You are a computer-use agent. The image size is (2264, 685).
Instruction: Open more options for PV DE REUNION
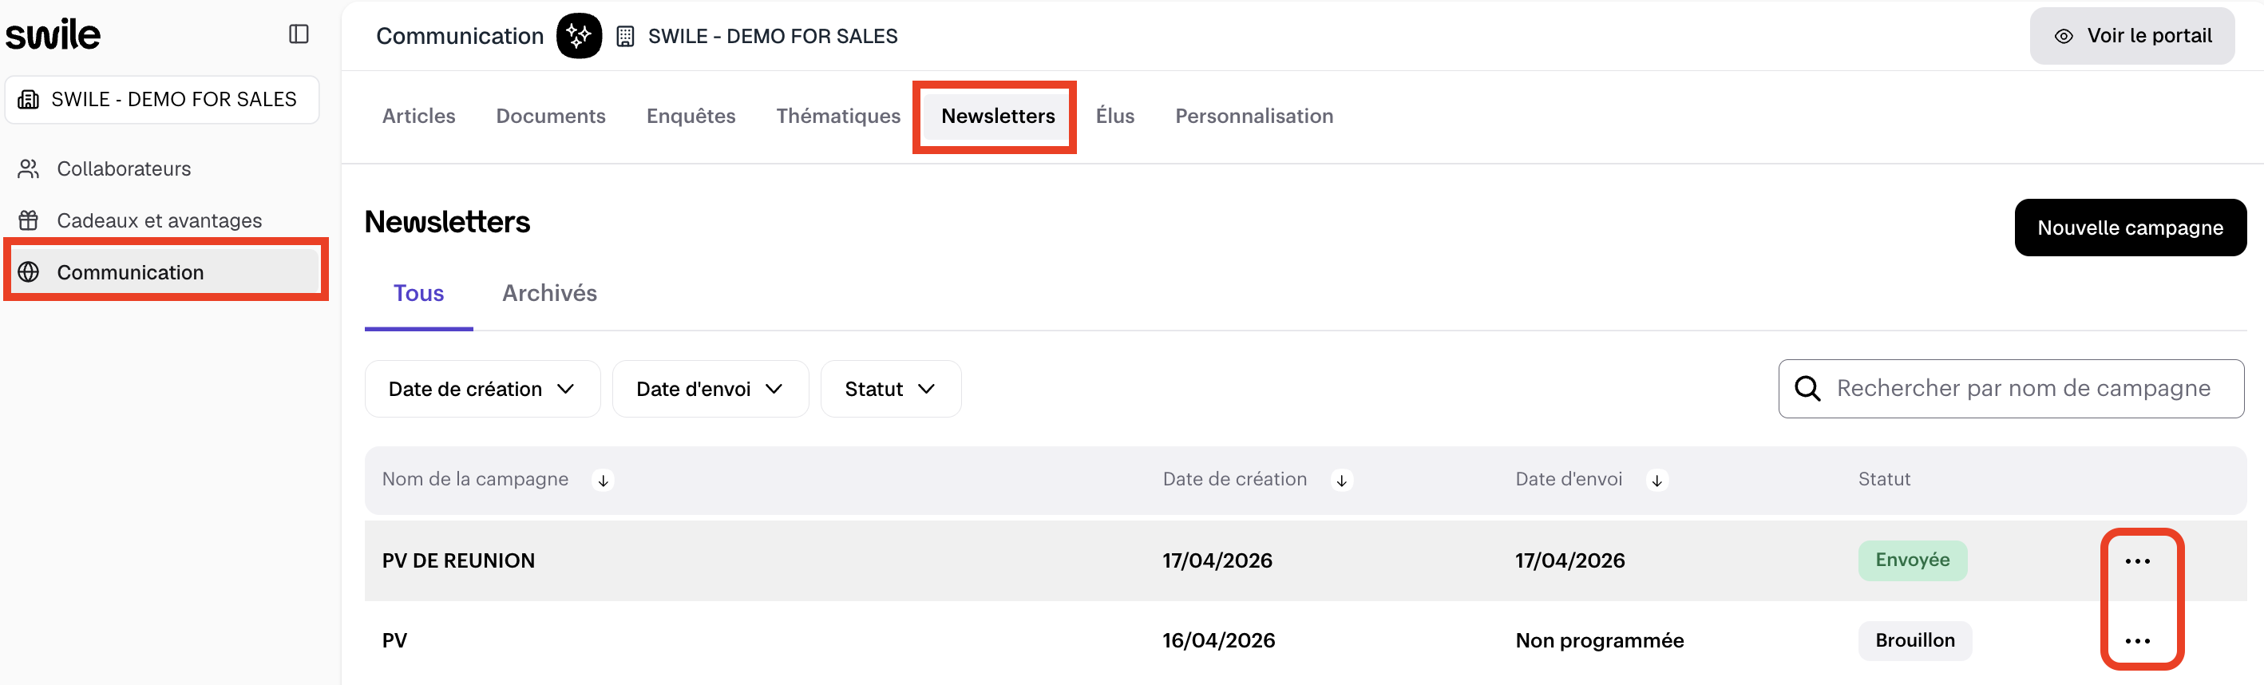click(x=2136, y=561)
